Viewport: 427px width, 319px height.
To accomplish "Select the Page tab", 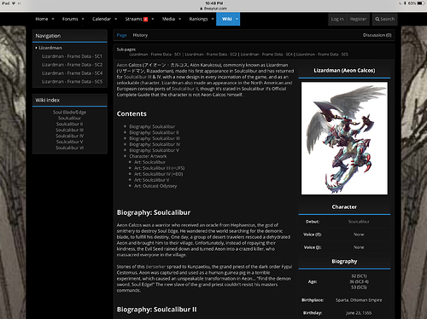I will click(x=121, y=35).
